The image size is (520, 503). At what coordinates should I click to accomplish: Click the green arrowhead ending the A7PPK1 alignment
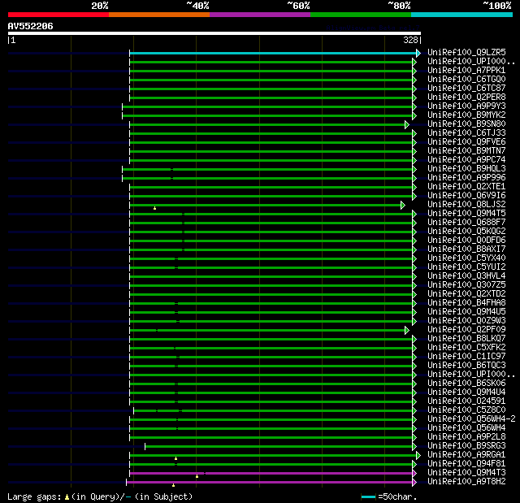414,71
